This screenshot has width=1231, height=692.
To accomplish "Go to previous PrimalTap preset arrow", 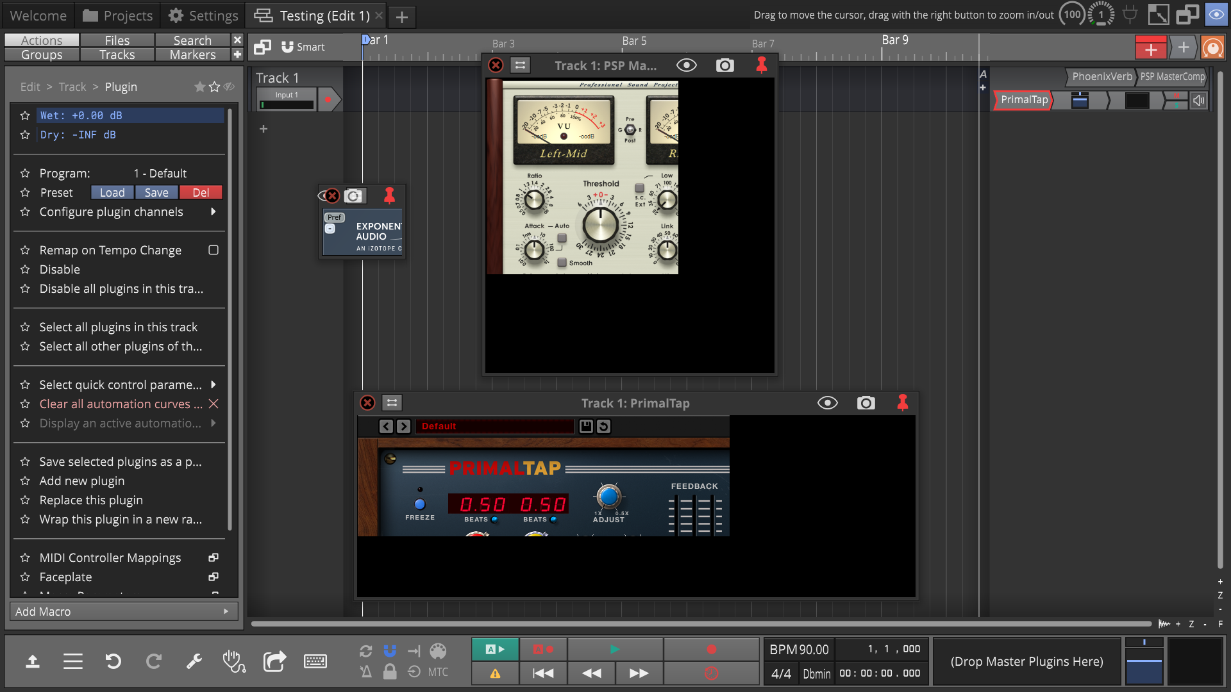I will (386, 426).
